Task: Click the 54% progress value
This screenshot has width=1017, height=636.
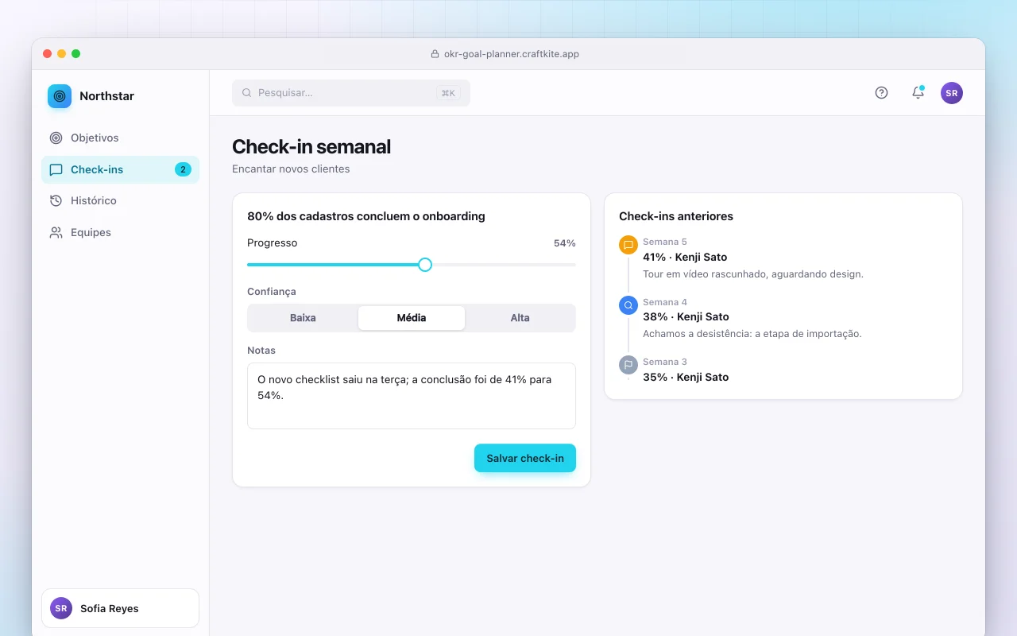Action: tap(565, 243)
